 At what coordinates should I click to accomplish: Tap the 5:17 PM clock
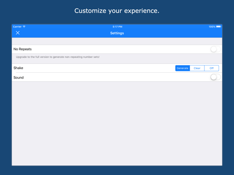pyautogui.click(x=117, y=27)
